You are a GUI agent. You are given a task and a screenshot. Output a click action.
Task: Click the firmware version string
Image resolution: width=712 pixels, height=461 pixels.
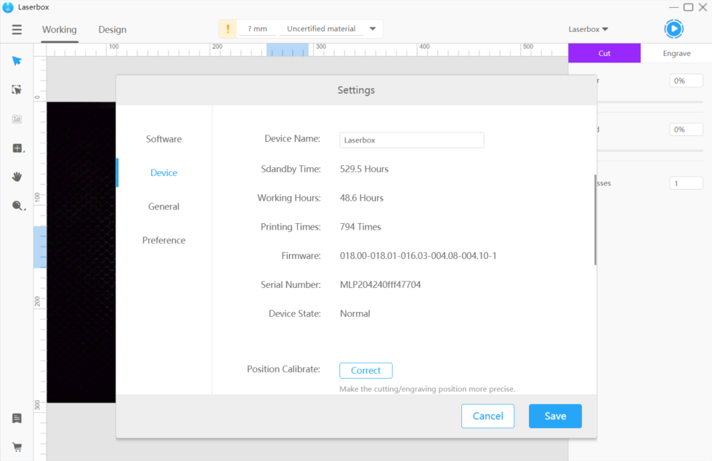(418, 255)
